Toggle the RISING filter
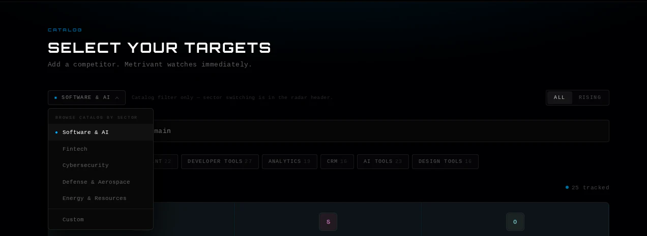The image size is (647, 236). (590, 97)
